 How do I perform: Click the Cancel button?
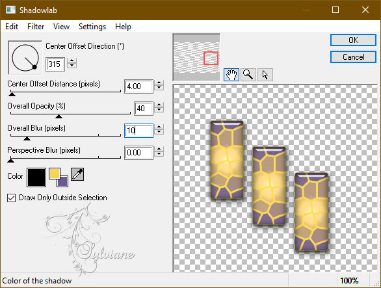click(353, 57)
